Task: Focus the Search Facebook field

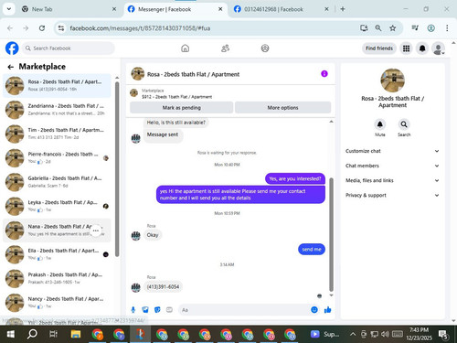Action: pyautogui.click(x=69, y=48)
